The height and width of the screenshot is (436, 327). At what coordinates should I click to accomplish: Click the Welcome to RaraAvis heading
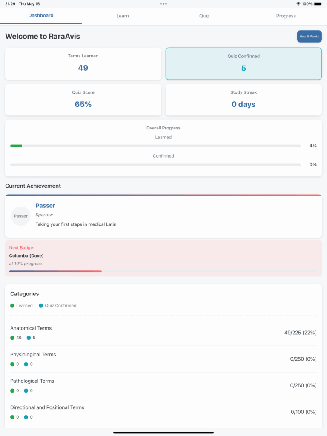[43, 37]
